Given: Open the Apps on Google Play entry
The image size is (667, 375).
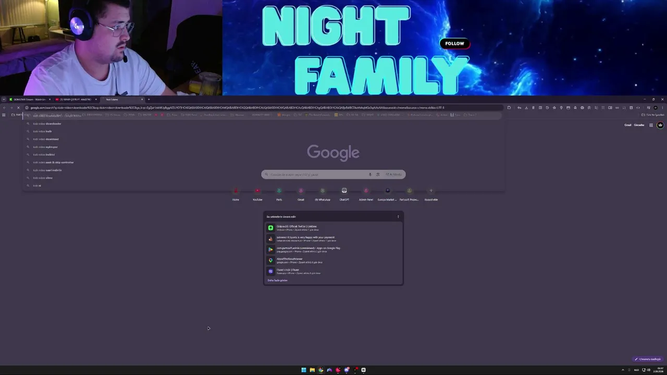Looking at the screenshot, I should (x=333, y=249).
